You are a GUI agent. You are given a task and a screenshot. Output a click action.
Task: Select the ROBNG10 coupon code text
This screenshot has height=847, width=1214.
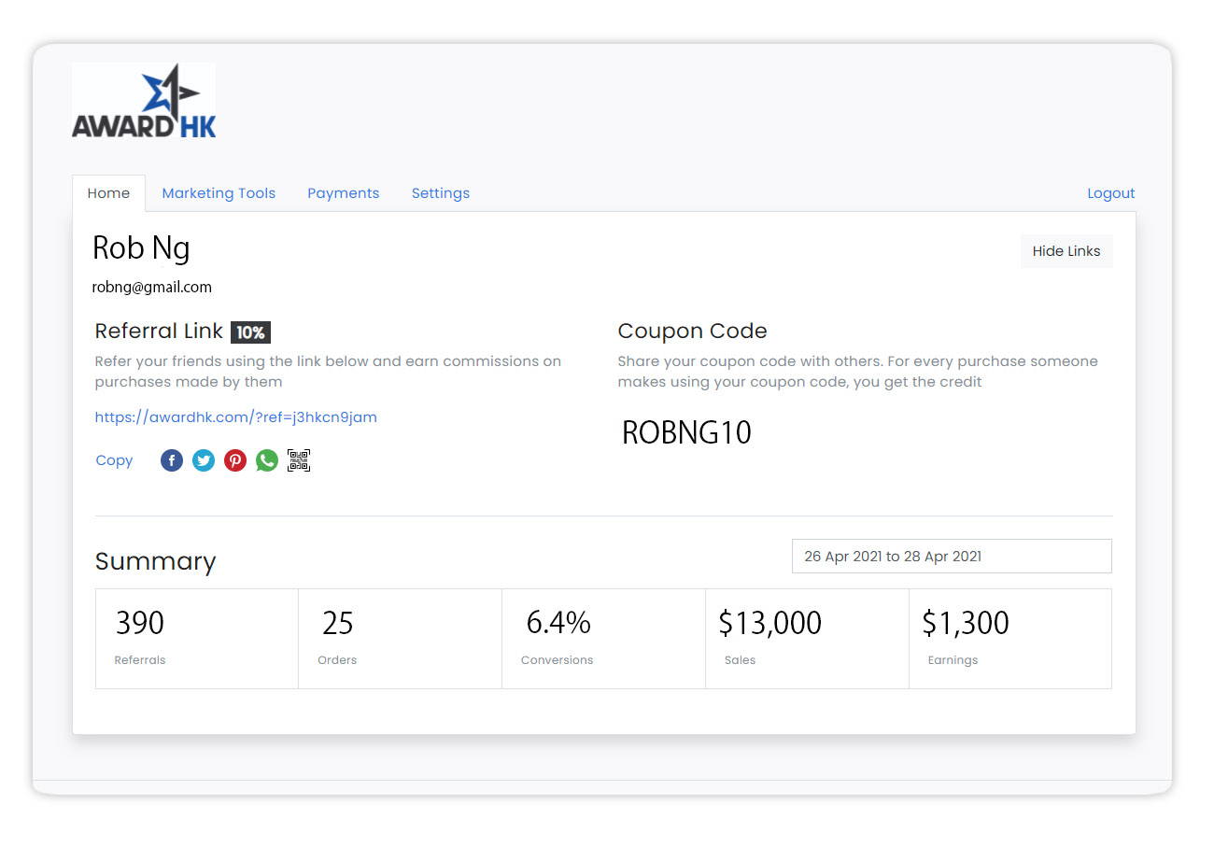pos(686,432)
